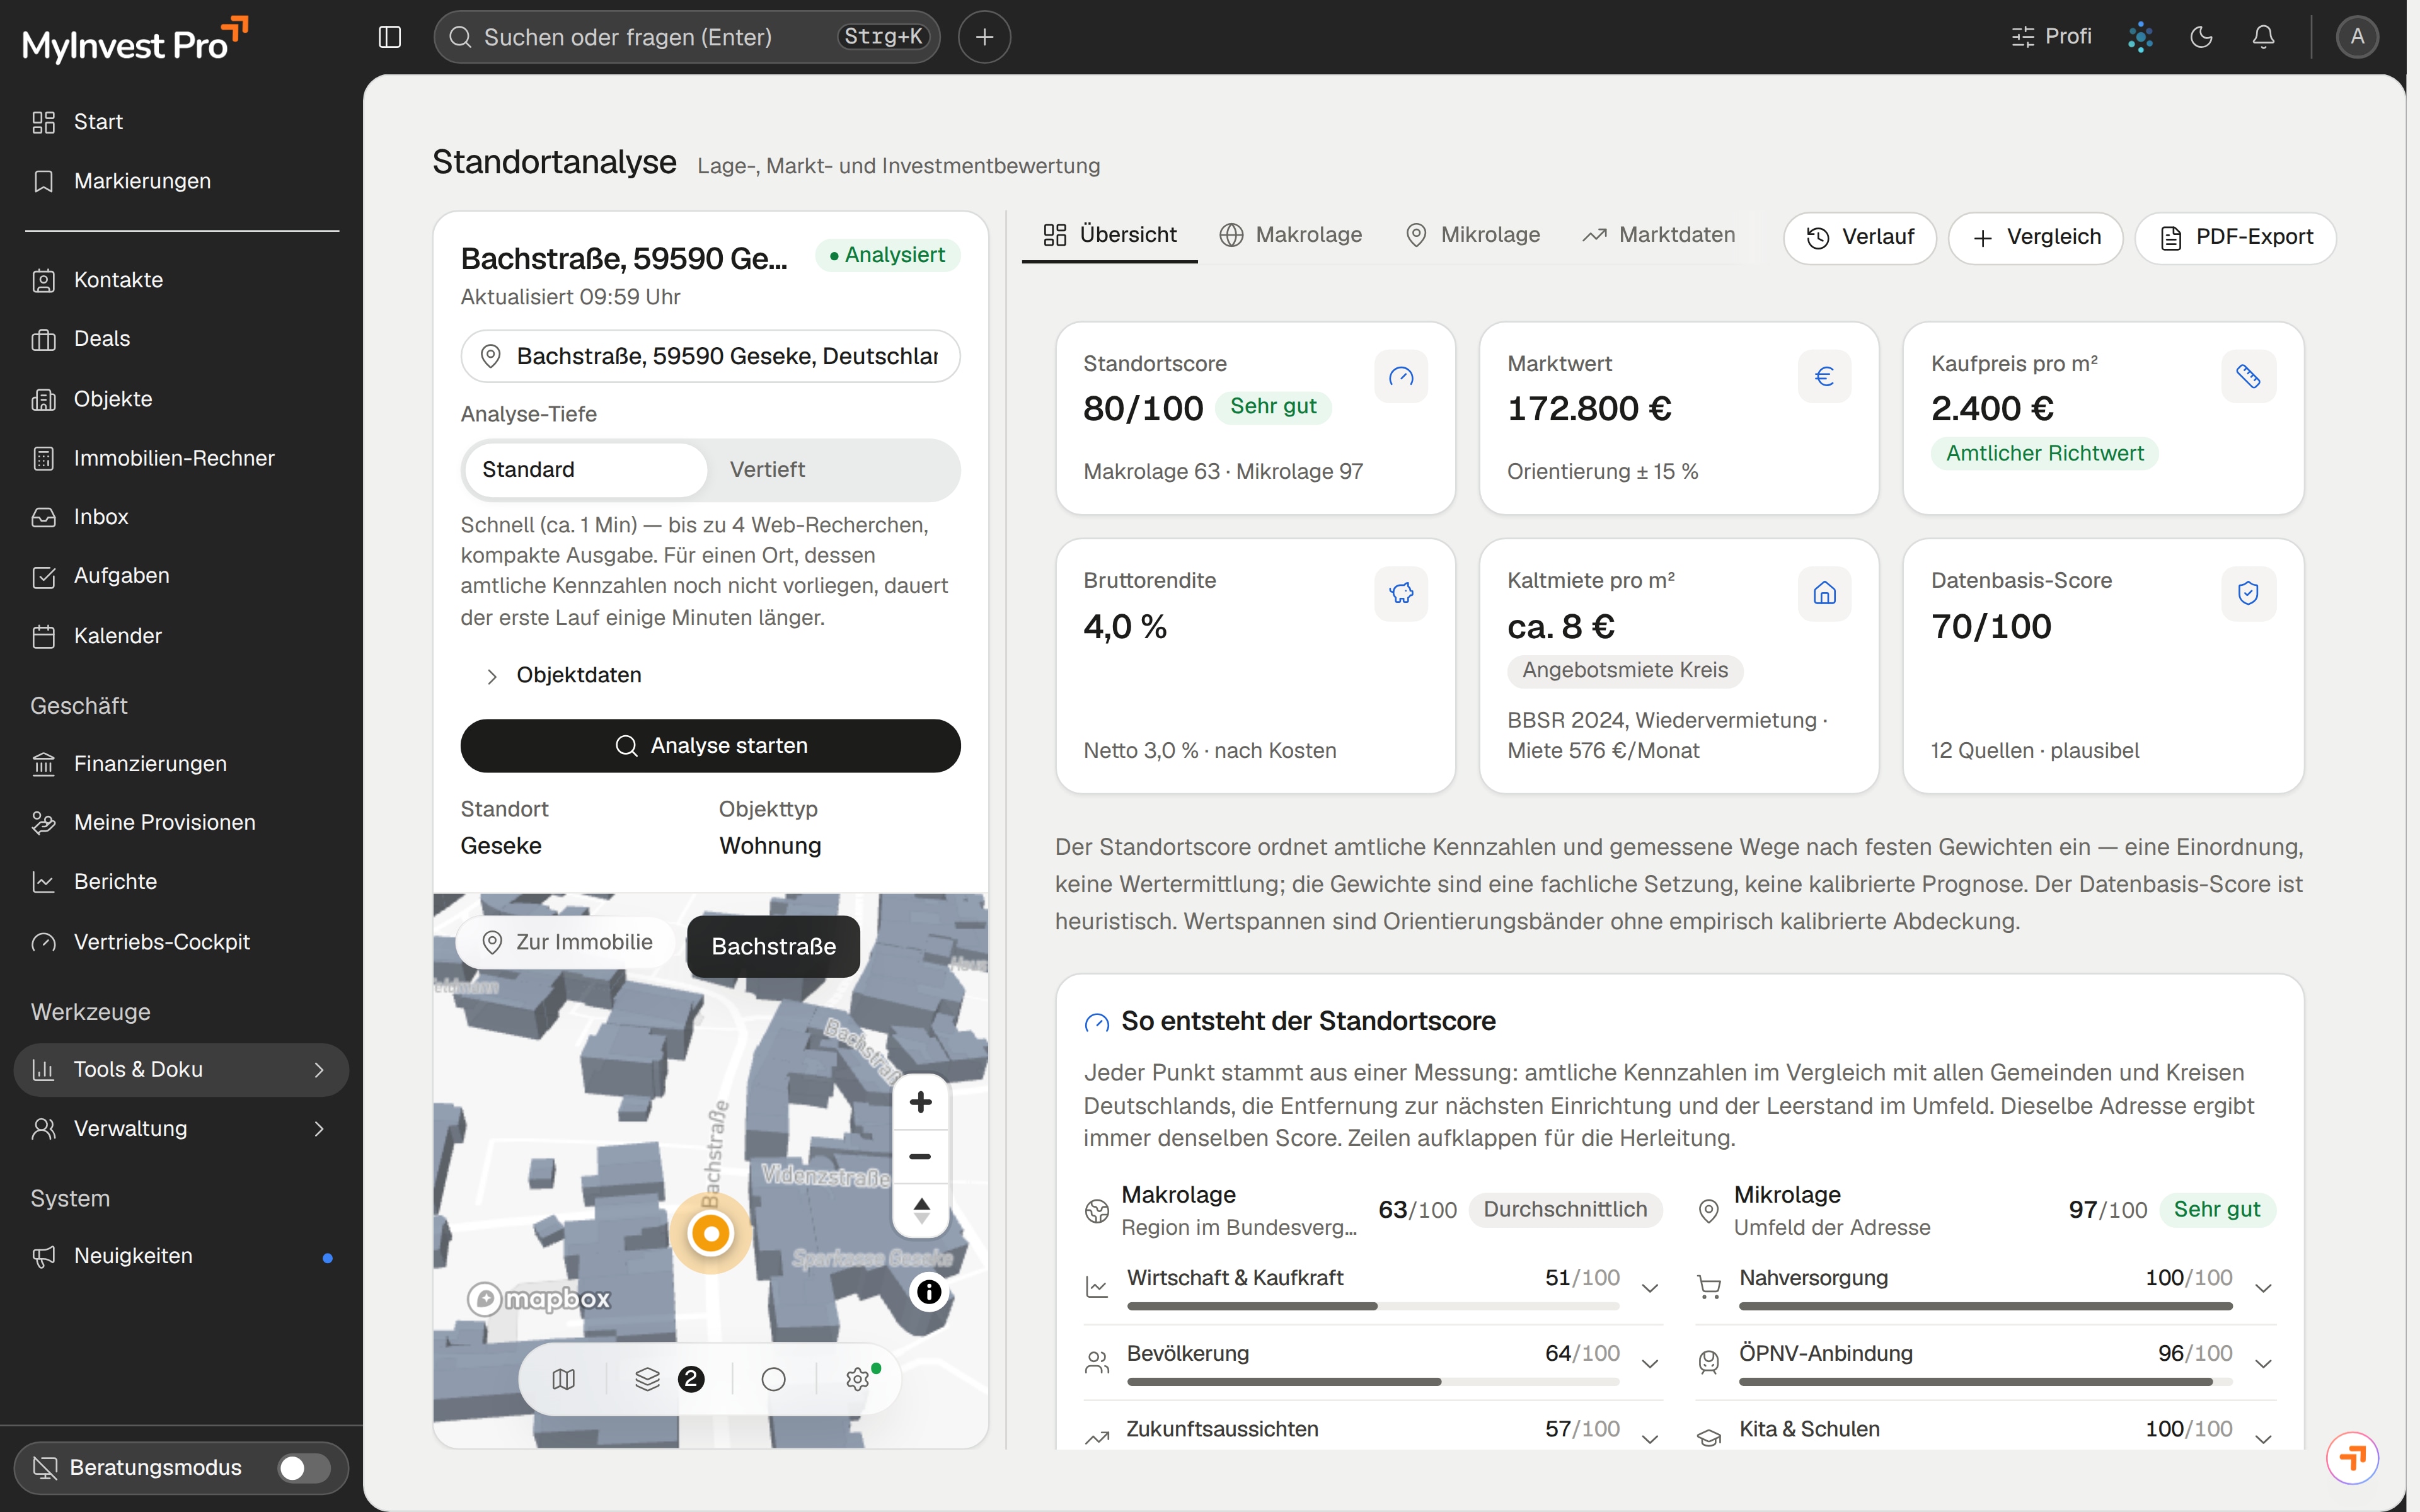This screenshot has height=1512, width=2420.
Task: Open the user avatar A menu
Action: (x=2357, y=37)
